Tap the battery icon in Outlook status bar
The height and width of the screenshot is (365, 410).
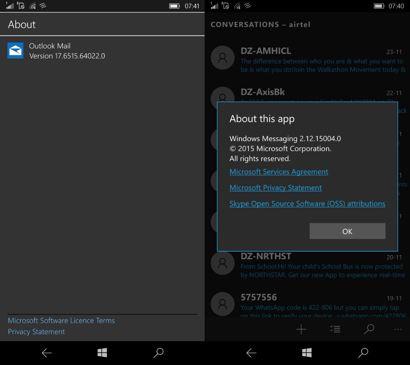point(174,6)
